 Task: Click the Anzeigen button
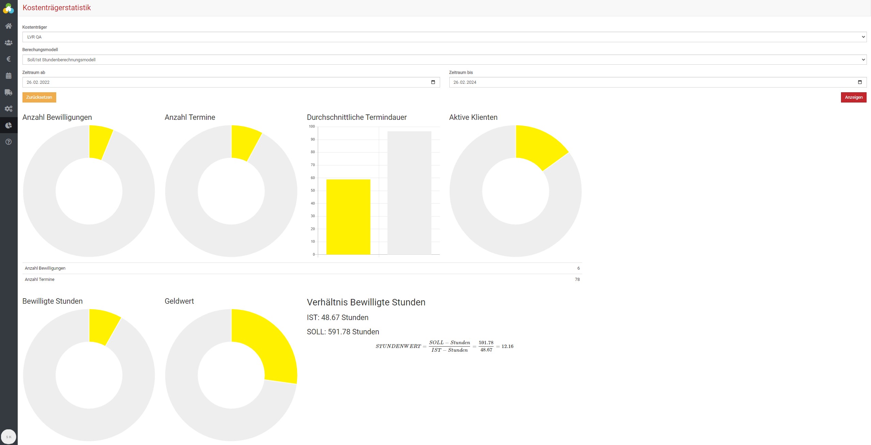coord(853,97)
